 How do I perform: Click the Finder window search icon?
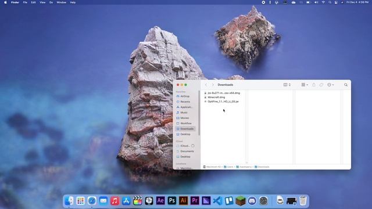tap(346, 85)
